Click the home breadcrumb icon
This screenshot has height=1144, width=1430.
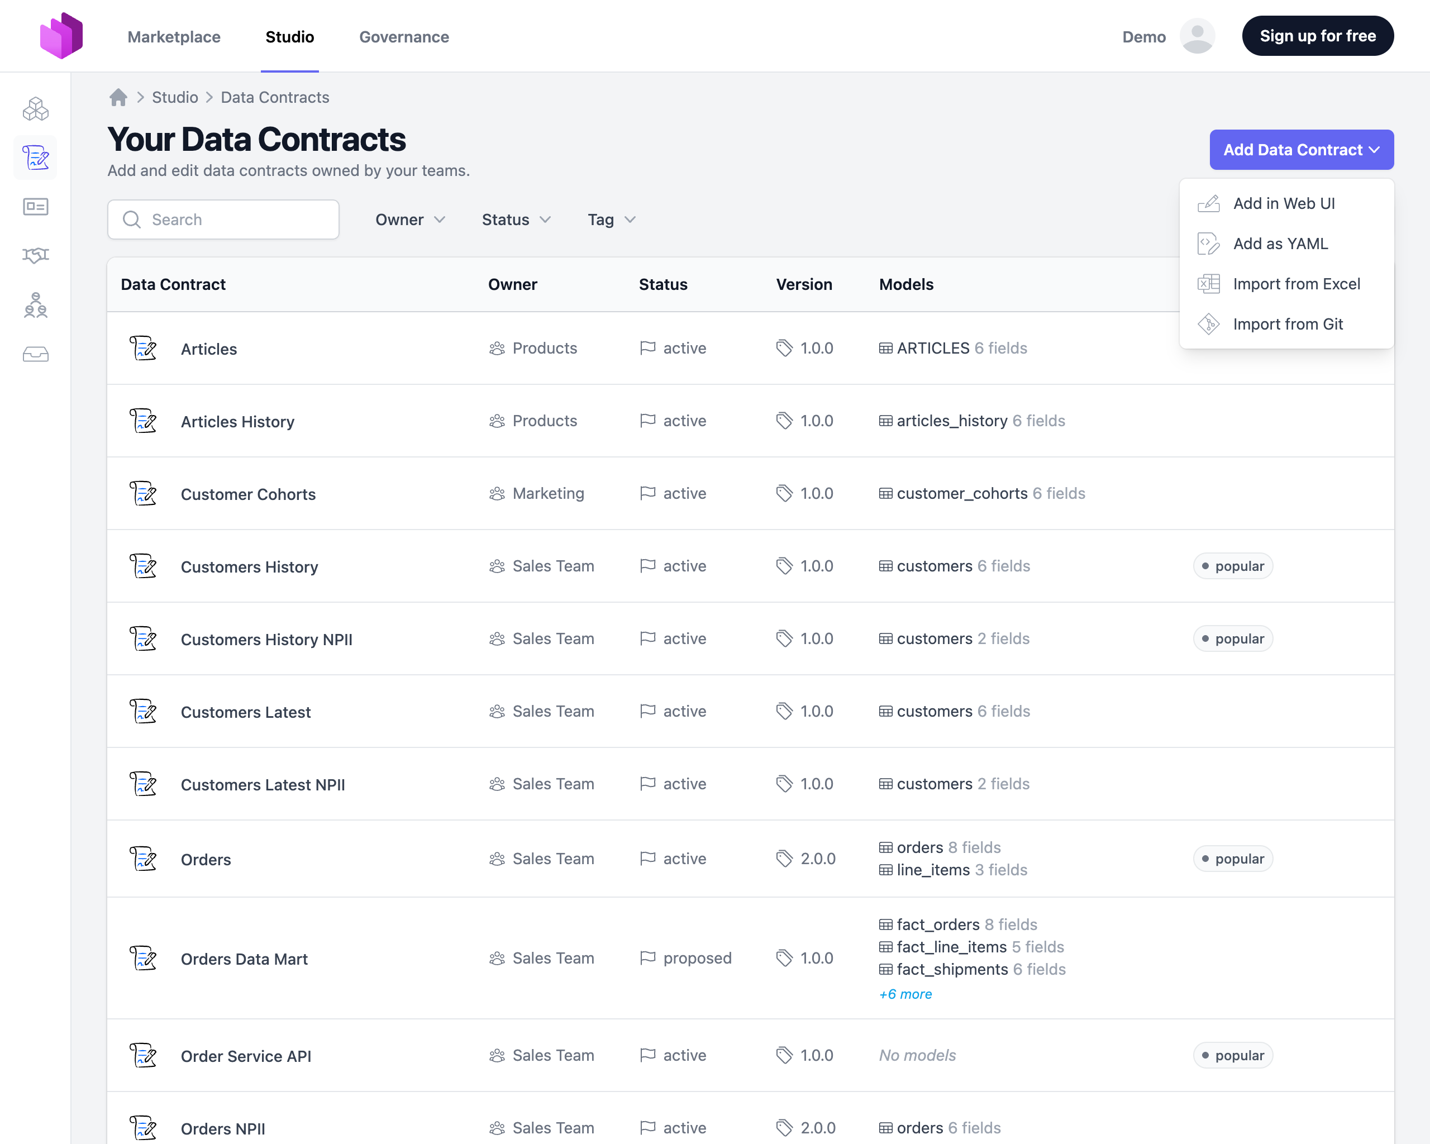point(118,98)
